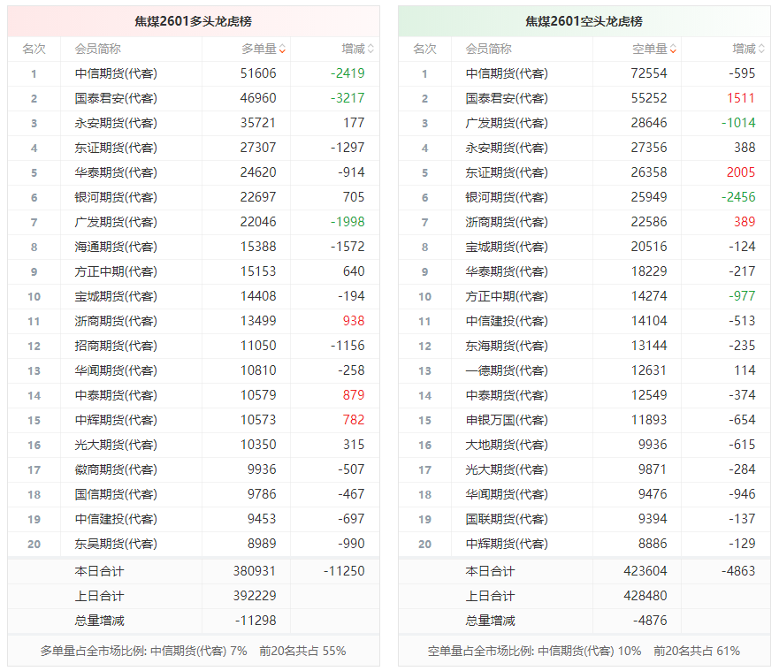Click long total 380931
779x671 pixels.
pos(255,571)
